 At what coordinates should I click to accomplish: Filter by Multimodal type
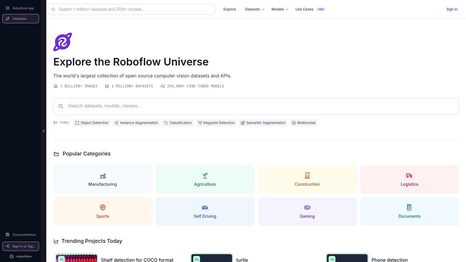pyautogui.click(x=303, y=123)
